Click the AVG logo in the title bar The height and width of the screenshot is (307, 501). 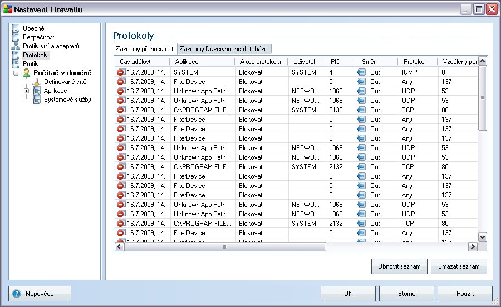(8, 9)
